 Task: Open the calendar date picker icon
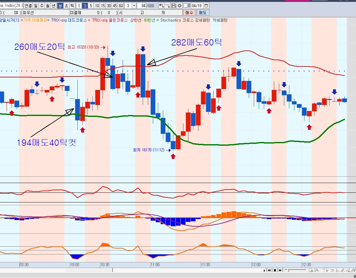[x=206, y=6]
